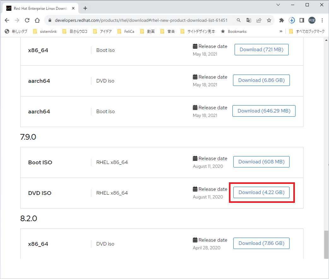Click the home icon in the toolbar
Image resolution: width=329 pixels, height=279 pixels.
[37, 20]
